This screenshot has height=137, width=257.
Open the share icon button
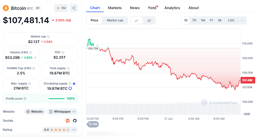click(x=74, y=8)
